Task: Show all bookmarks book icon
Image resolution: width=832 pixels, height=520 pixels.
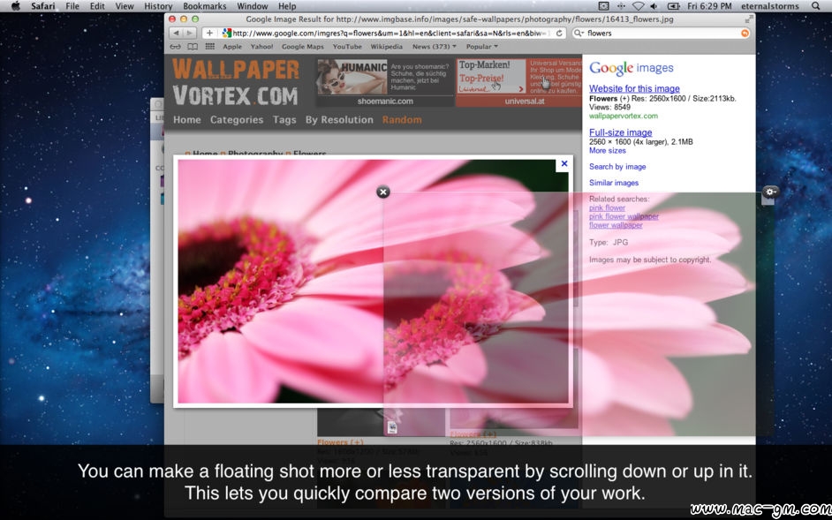Action: coord(192,47)
